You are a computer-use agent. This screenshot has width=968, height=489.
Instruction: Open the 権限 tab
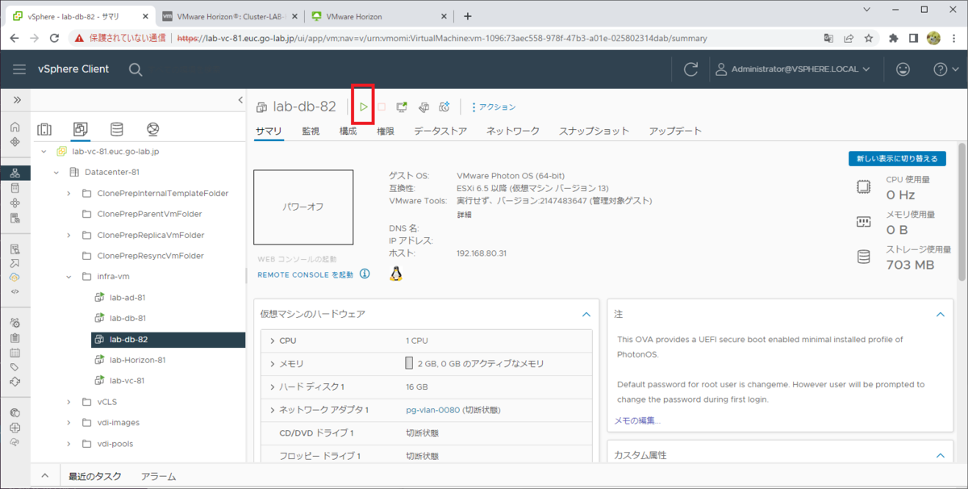click(386, 131)
